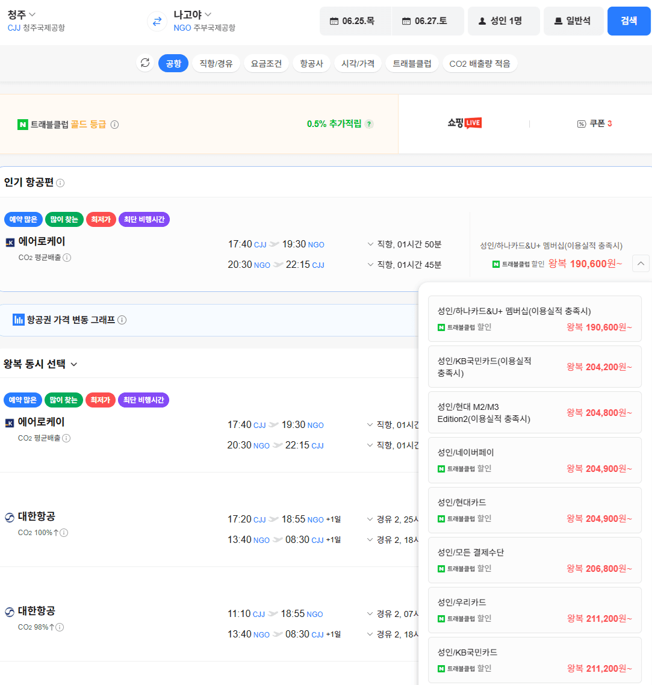Click the price graph bar chart icon
Image resolution: width=652 pixels, height=685 pixels.
click(18, 320)
